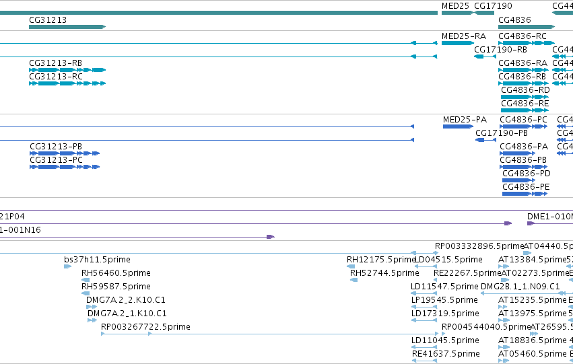
Task: Select the RE41637.5prime EST
Action: click(424, 361)
